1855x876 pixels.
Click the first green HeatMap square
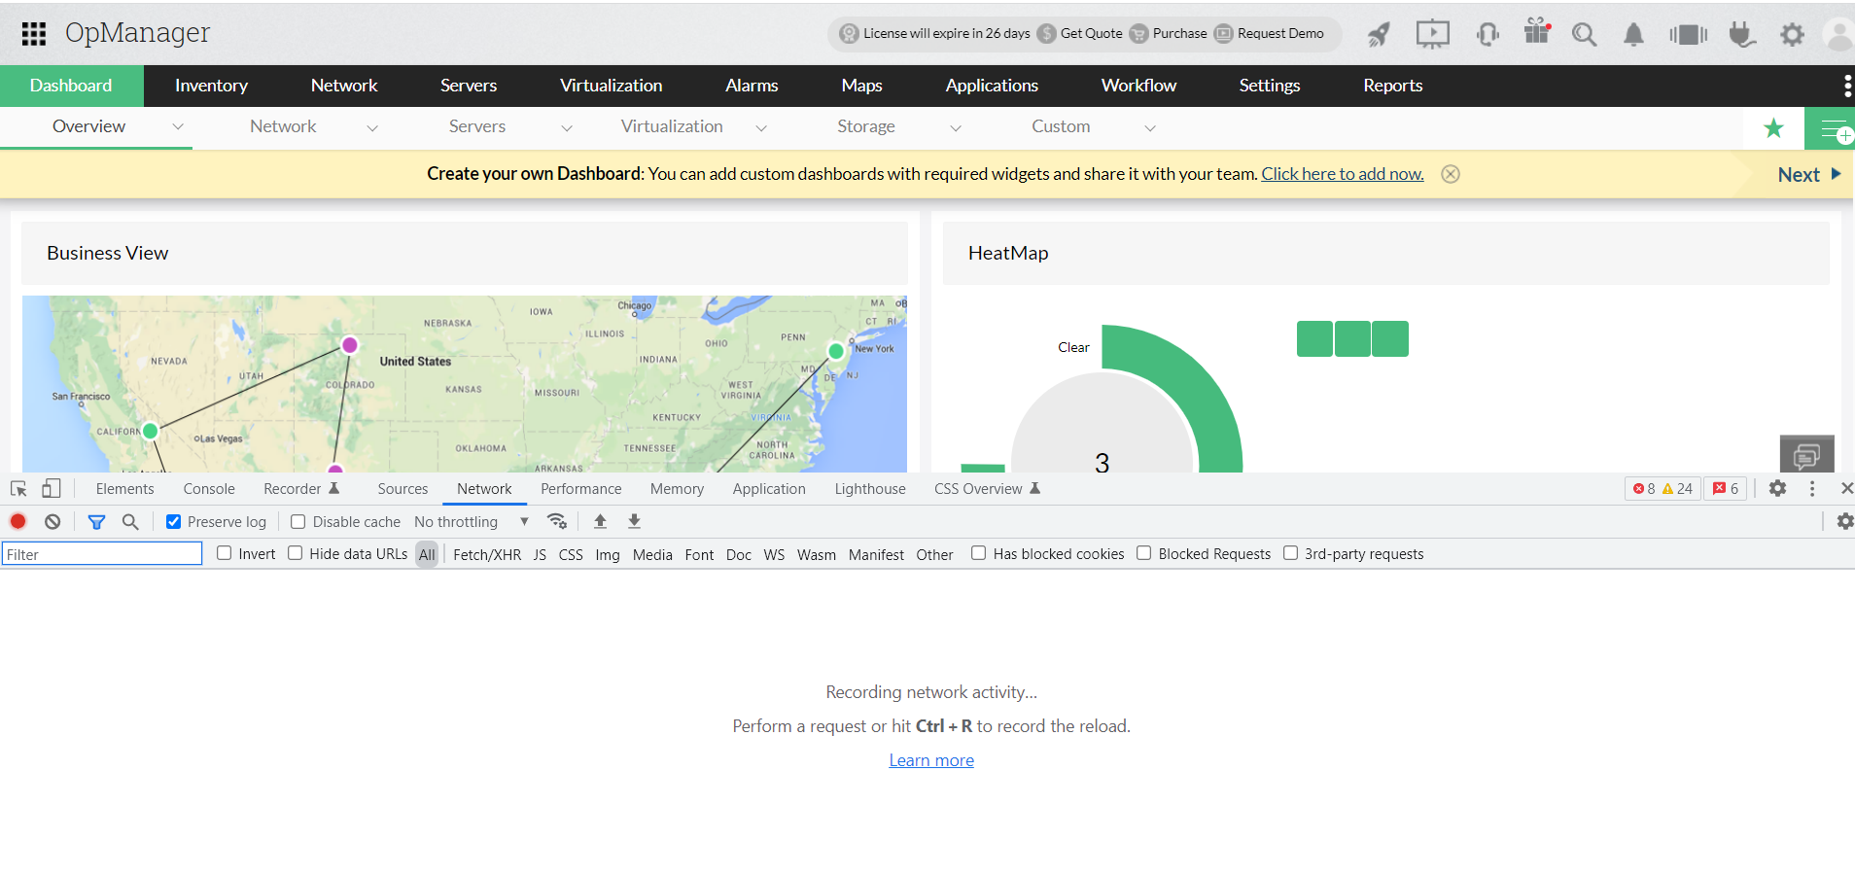(1314, 339)
